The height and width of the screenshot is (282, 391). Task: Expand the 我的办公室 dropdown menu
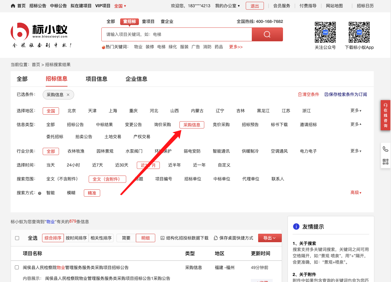(x=227, y=6)
